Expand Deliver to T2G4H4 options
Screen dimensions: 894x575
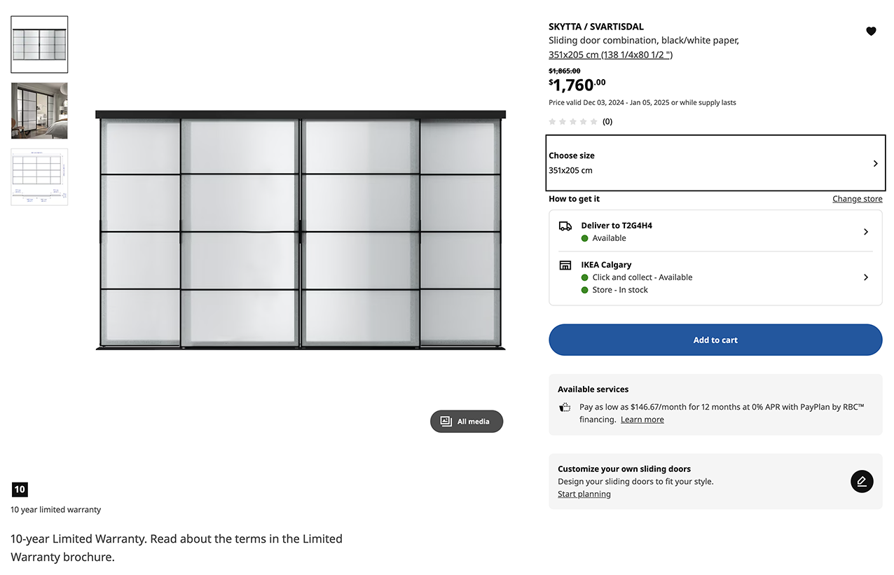[715, 232]
